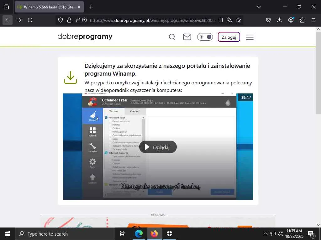The height and width of the screenshot is (240, 321).
Task: Show hidden system tray icons
Action: [265, 234]
